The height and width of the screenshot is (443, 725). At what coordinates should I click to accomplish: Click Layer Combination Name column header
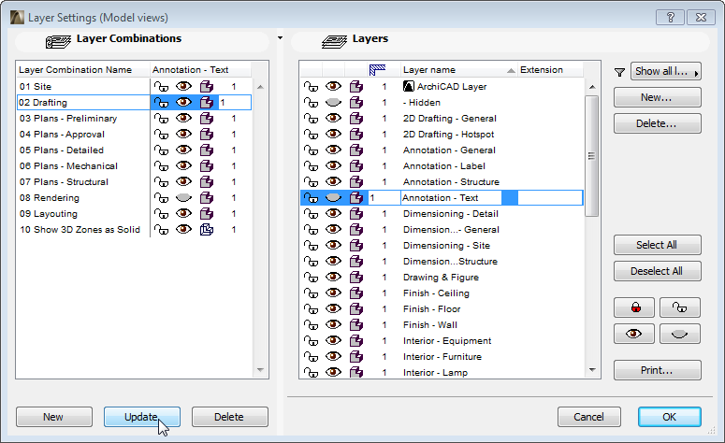tap(83, 70)
